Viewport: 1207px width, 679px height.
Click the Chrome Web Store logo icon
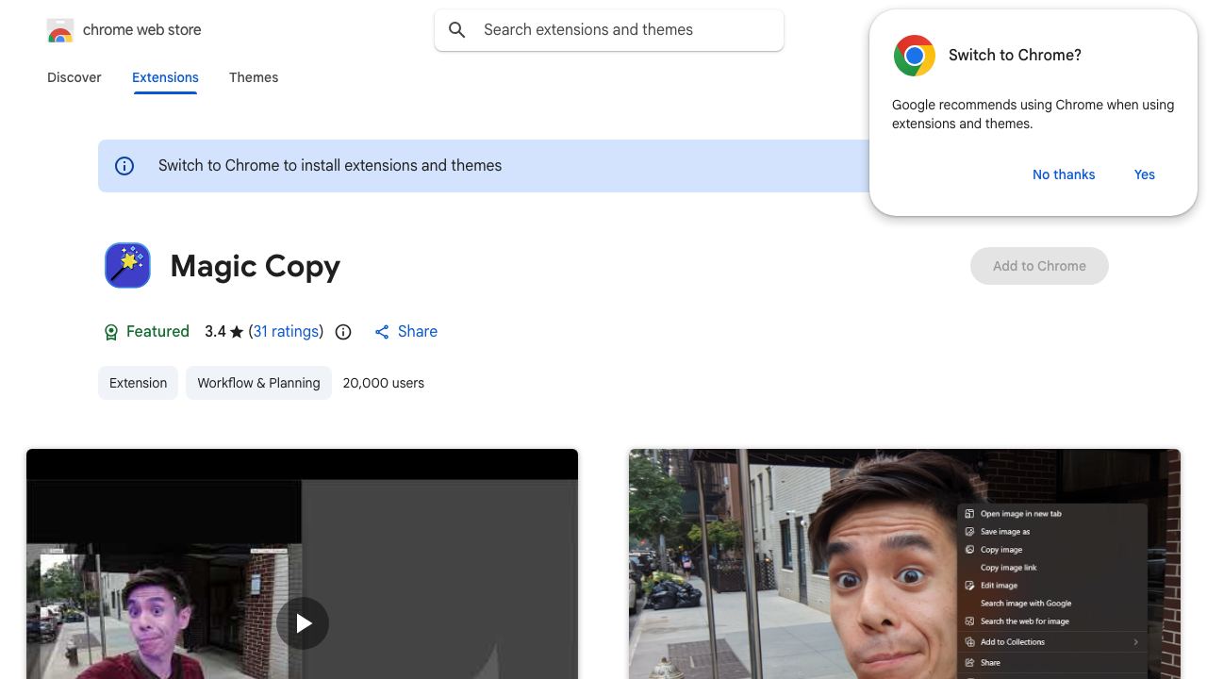point(60,30)
